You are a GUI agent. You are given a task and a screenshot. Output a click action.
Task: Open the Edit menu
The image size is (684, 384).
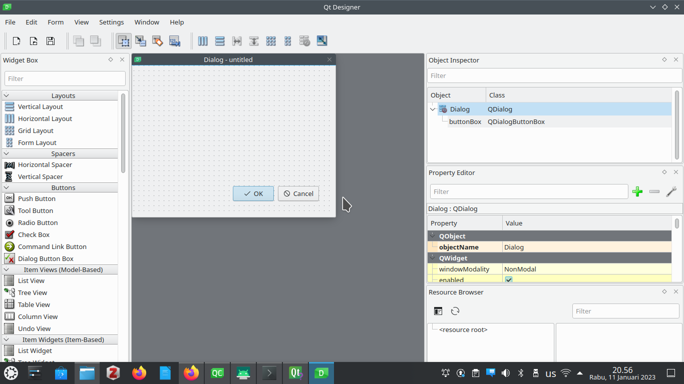[32, 22]
